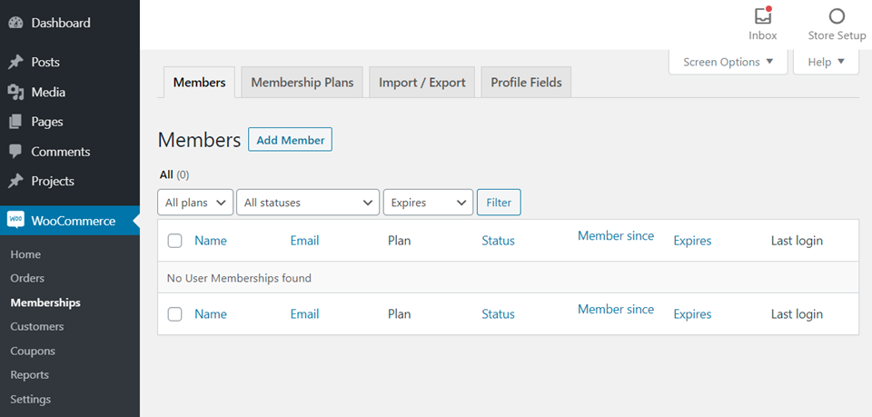The height and width of the screenshot is (417, 872).
Task: Click the Comments speech bubble icon
Action: coord(15,152)
